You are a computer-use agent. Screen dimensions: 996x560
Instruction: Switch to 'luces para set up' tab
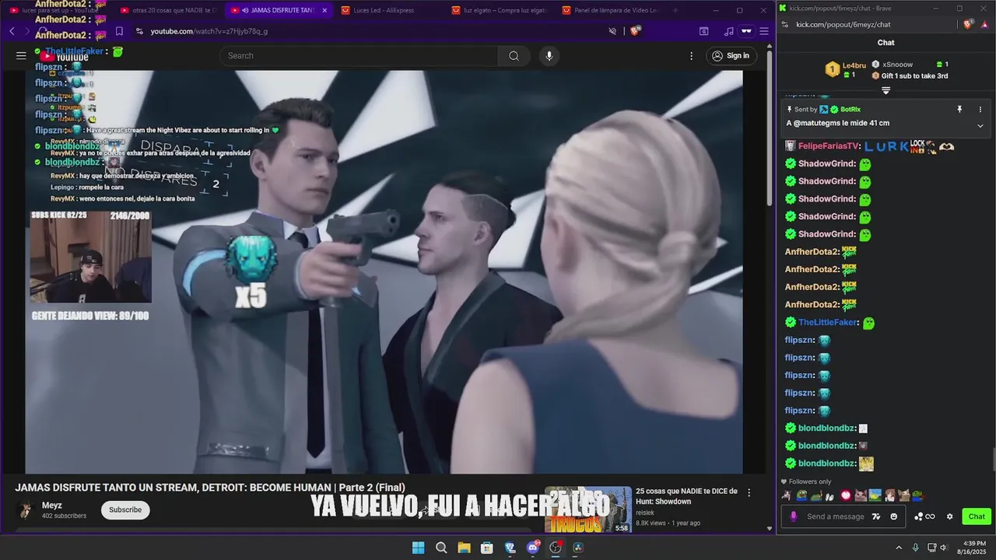coord(56,10)
